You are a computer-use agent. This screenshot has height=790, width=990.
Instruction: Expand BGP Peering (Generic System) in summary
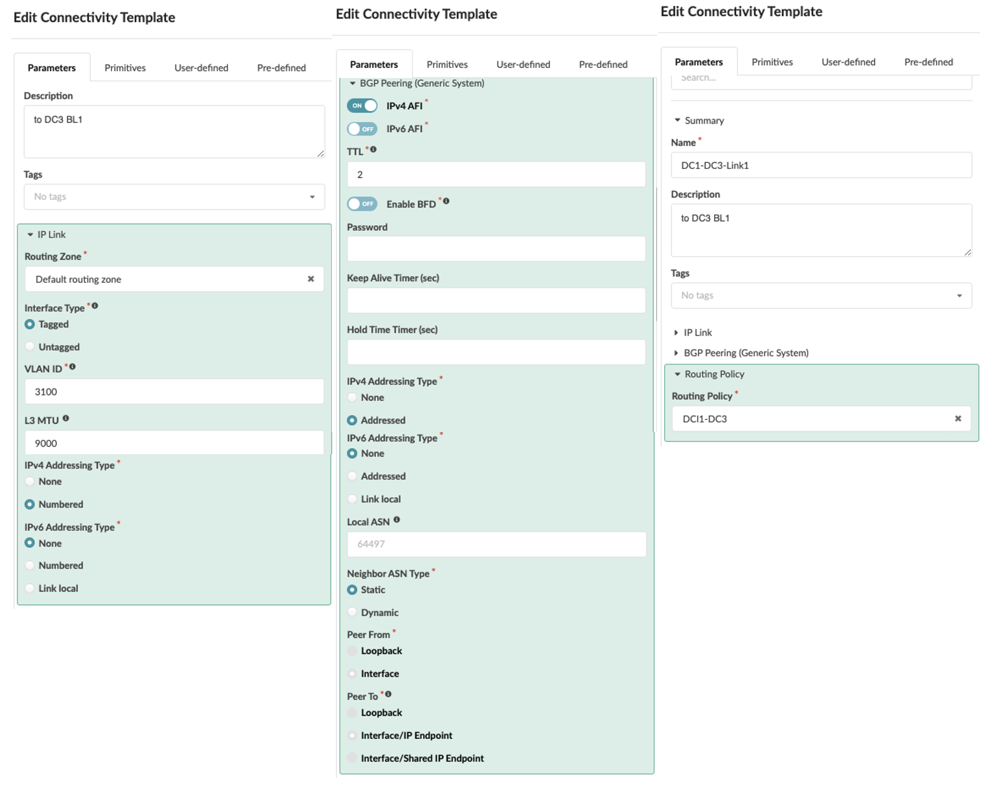(676, 353)
